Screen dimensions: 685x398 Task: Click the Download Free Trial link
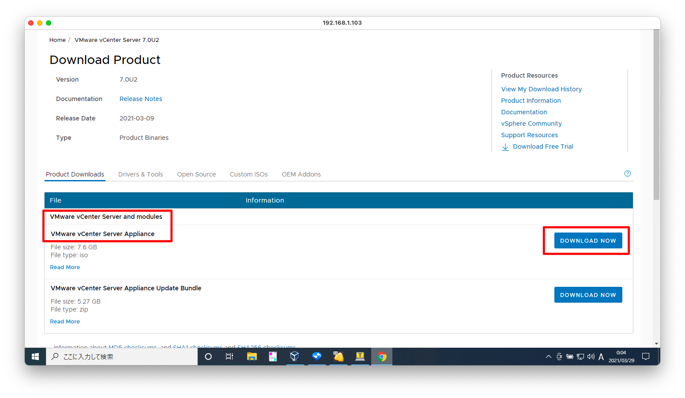point(543,146)
